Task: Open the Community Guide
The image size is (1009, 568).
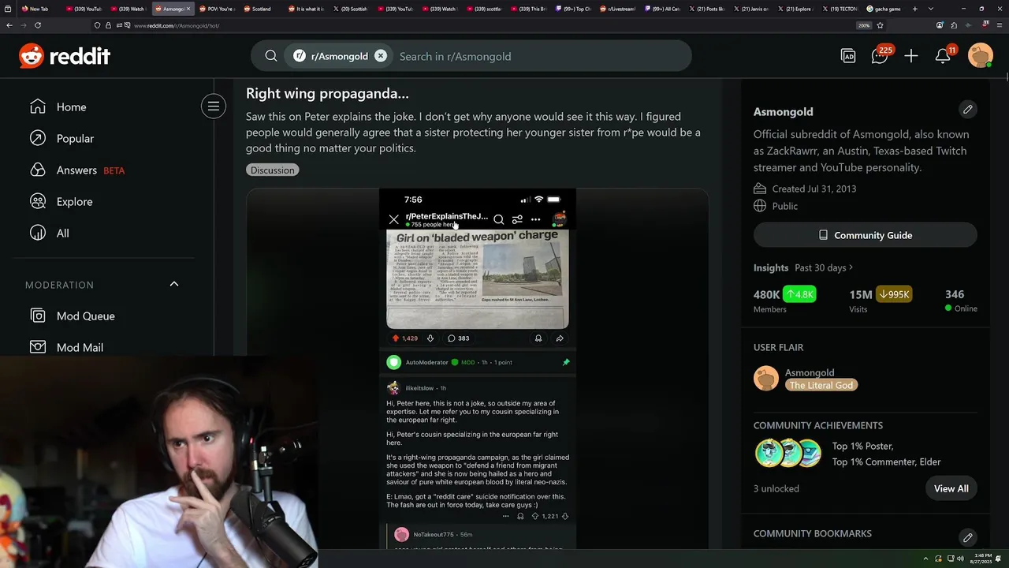Action: tap(866, 235)
